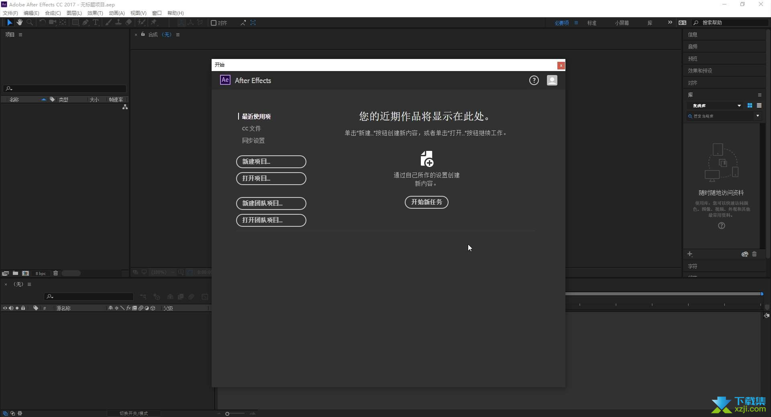
Task: Open the 合成 panel hamburger menu
Action: click(178, 35)
